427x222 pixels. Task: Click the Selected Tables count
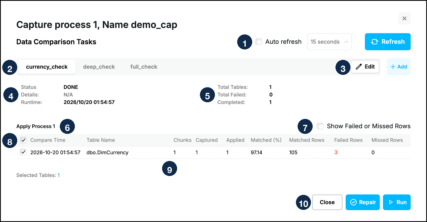(x=59, y=175)
